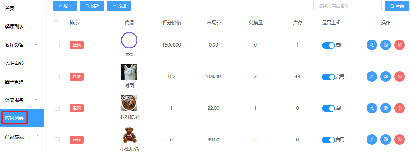Click the edit pencil icon for zxc
The width and height of the screenshot is (411, 152).
(x=372, y=45)
